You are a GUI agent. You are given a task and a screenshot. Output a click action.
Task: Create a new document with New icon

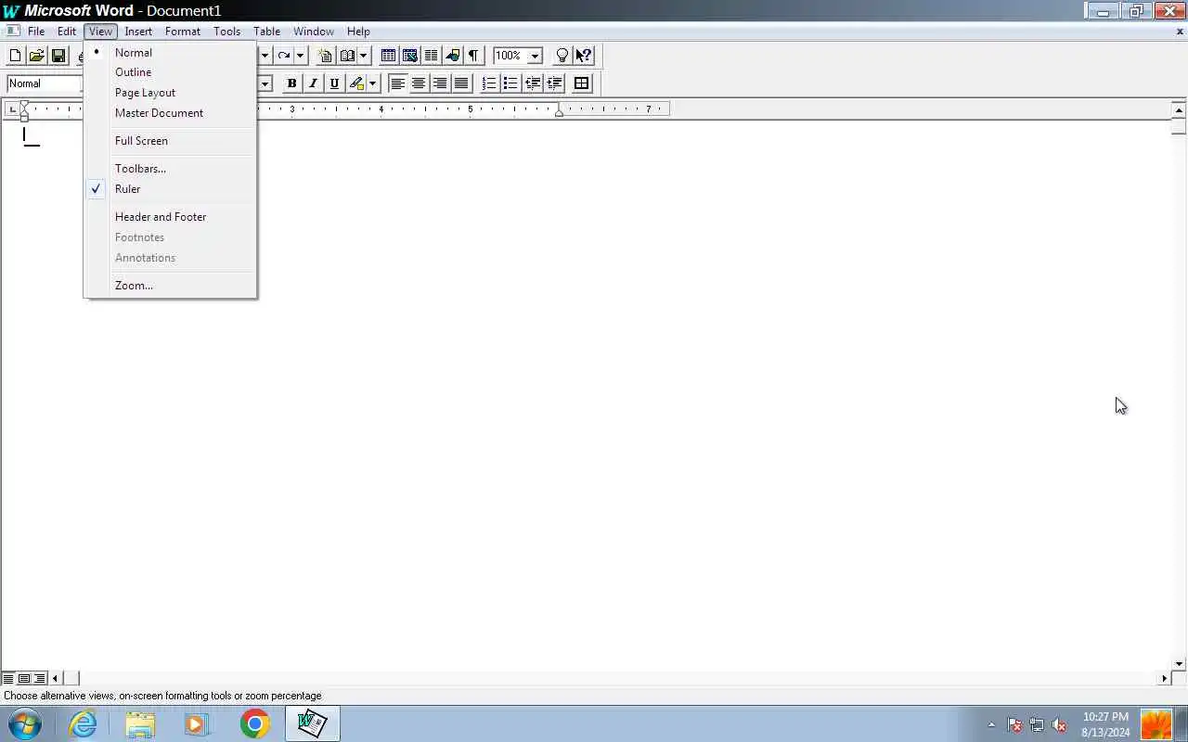(x=15, y=56)
